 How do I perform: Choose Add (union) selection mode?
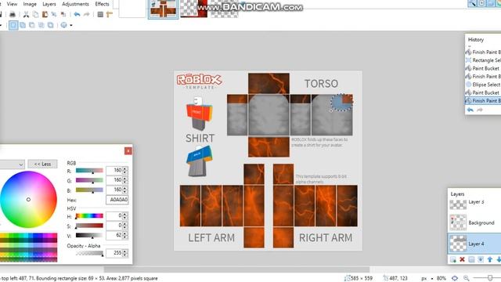[x=23, y=25]
